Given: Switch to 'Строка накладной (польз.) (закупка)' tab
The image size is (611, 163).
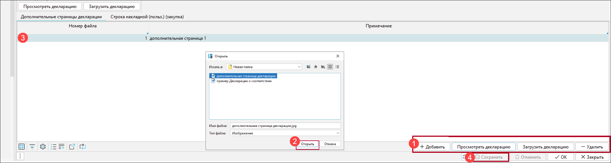Looking at the screenshot, I should (x=147, y=17).
